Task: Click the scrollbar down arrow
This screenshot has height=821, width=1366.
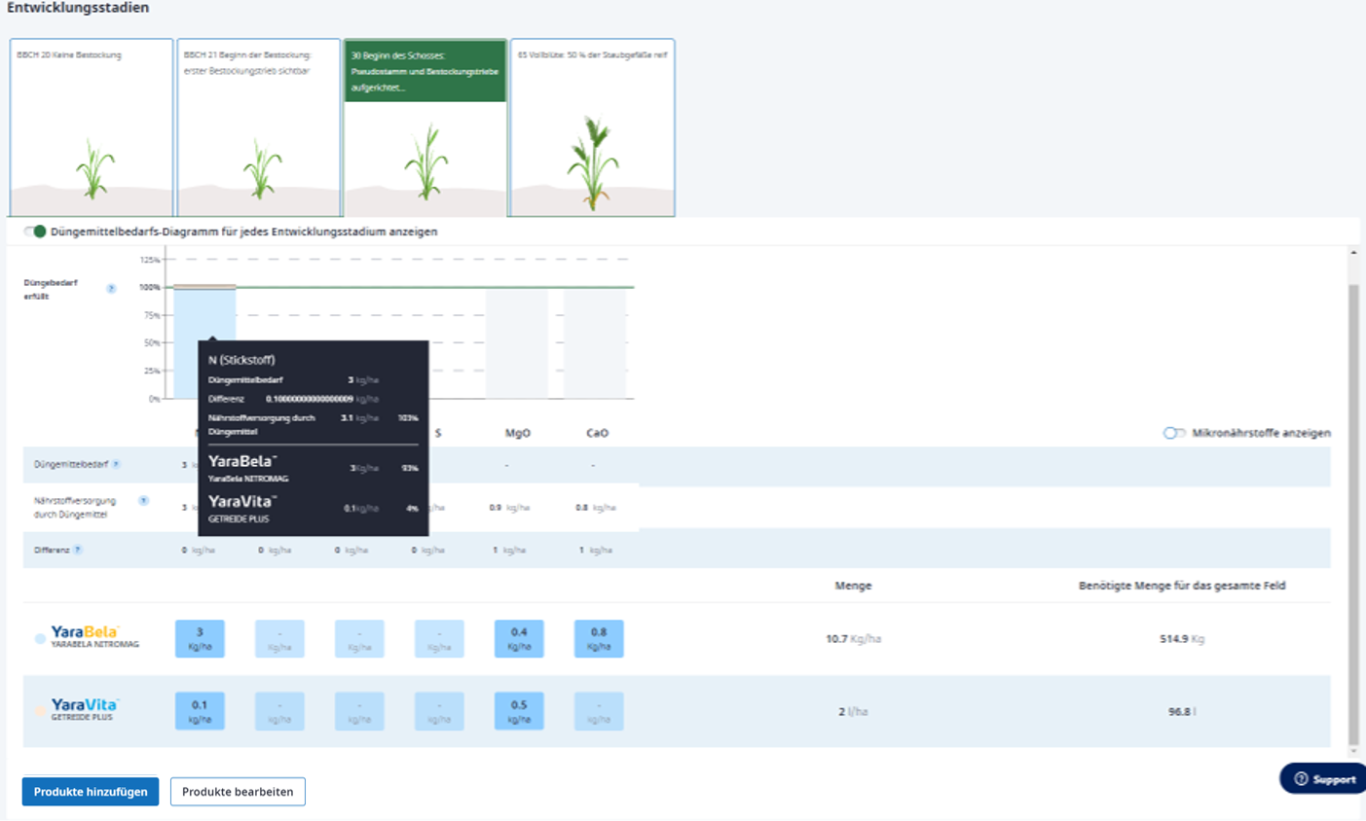Action: click(1353, 751)
